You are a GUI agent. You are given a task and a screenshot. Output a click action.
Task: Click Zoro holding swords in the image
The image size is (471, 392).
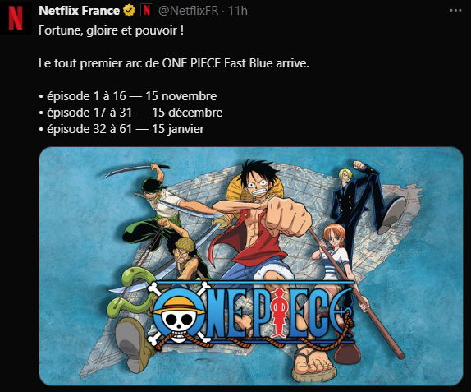point(156,208)
